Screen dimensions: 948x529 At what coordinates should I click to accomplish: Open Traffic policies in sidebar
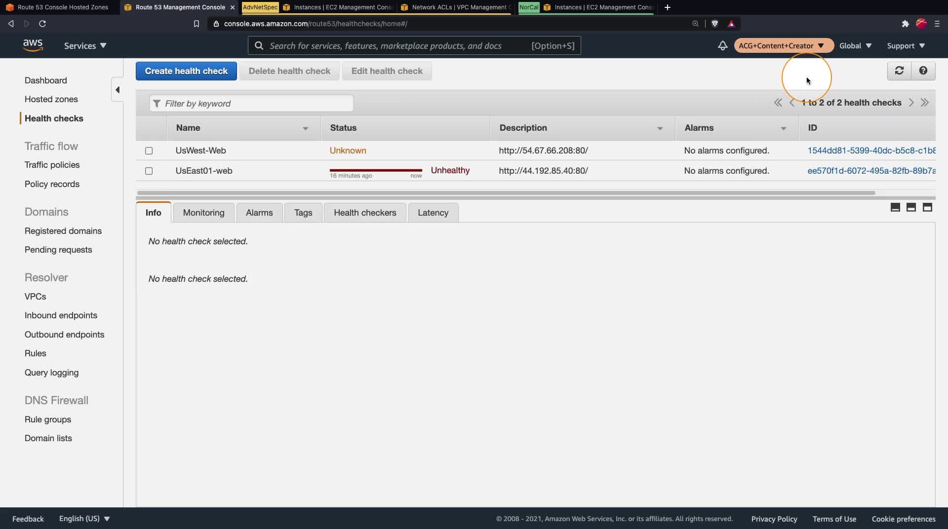52,165
